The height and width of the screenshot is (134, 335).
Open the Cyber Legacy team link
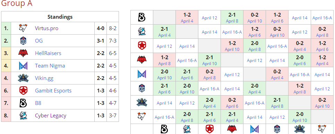pyautogui.click(x=51, y=116)
